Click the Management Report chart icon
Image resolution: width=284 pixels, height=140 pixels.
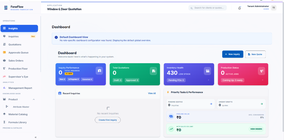coord(4,88)
